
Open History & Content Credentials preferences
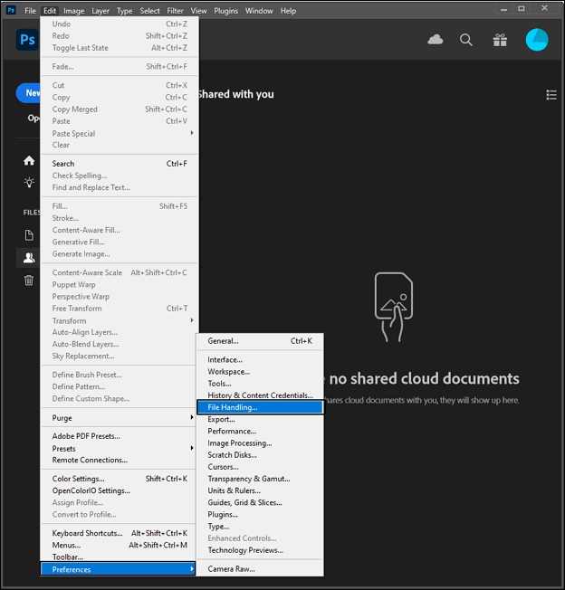pyautogui.click(x=260, y=395)
